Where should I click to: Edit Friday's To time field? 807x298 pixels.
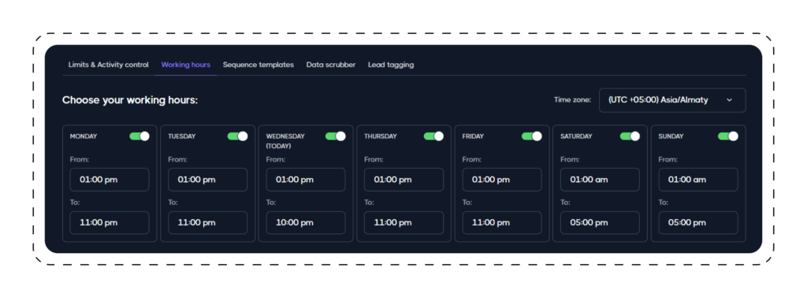(502, 223)
